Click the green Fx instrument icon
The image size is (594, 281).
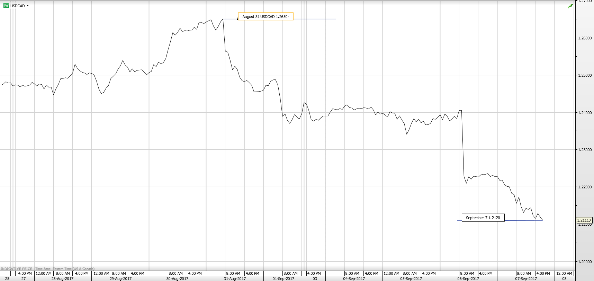[x=6, y=6]
